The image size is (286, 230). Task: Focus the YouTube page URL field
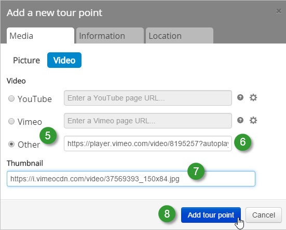pyautogui.click(x=148, y=98)
